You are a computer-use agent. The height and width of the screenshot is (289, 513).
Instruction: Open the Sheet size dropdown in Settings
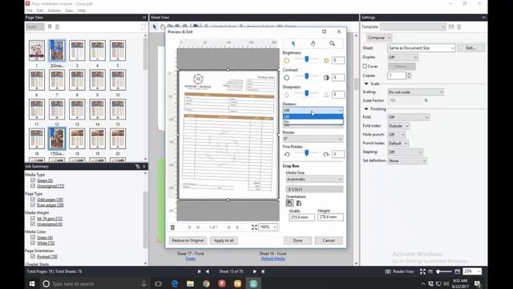point(421,48)
